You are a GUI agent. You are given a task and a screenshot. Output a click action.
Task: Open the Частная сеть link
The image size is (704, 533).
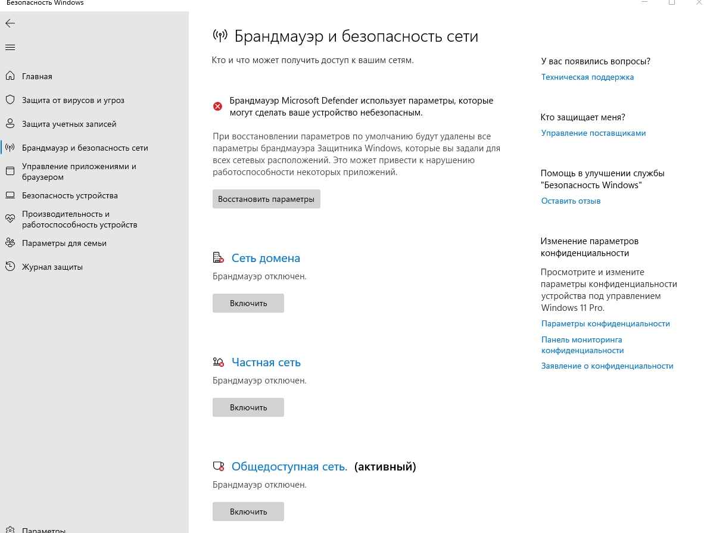(x=266, y=363)
